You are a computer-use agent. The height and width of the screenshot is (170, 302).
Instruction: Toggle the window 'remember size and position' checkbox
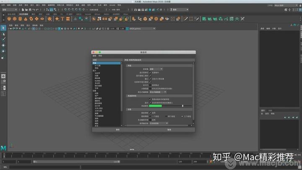click(x=150, y=79)
